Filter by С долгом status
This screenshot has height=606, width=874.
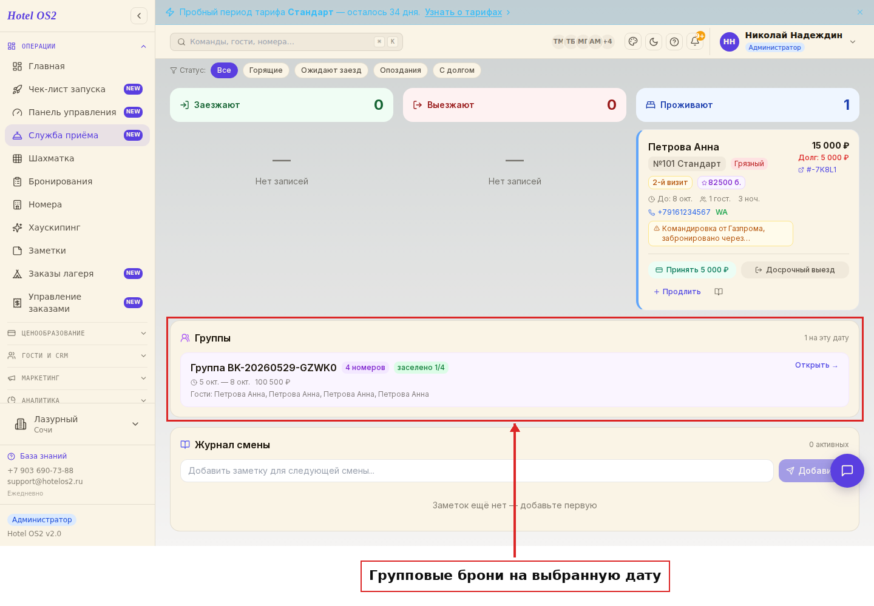tap(457, 70)
